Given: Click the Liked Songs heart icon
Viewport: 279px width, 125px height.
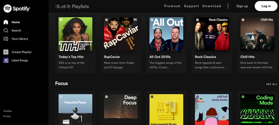Looking at the screenshot, I should tap(6, 60).
